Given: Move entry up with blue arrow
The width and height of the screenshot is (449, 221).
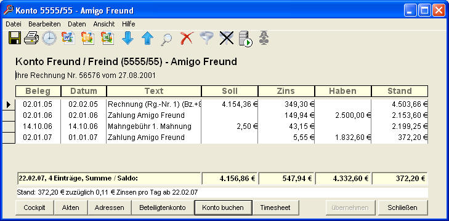Looking at the screenshot, I should click(x=147, y=38).
